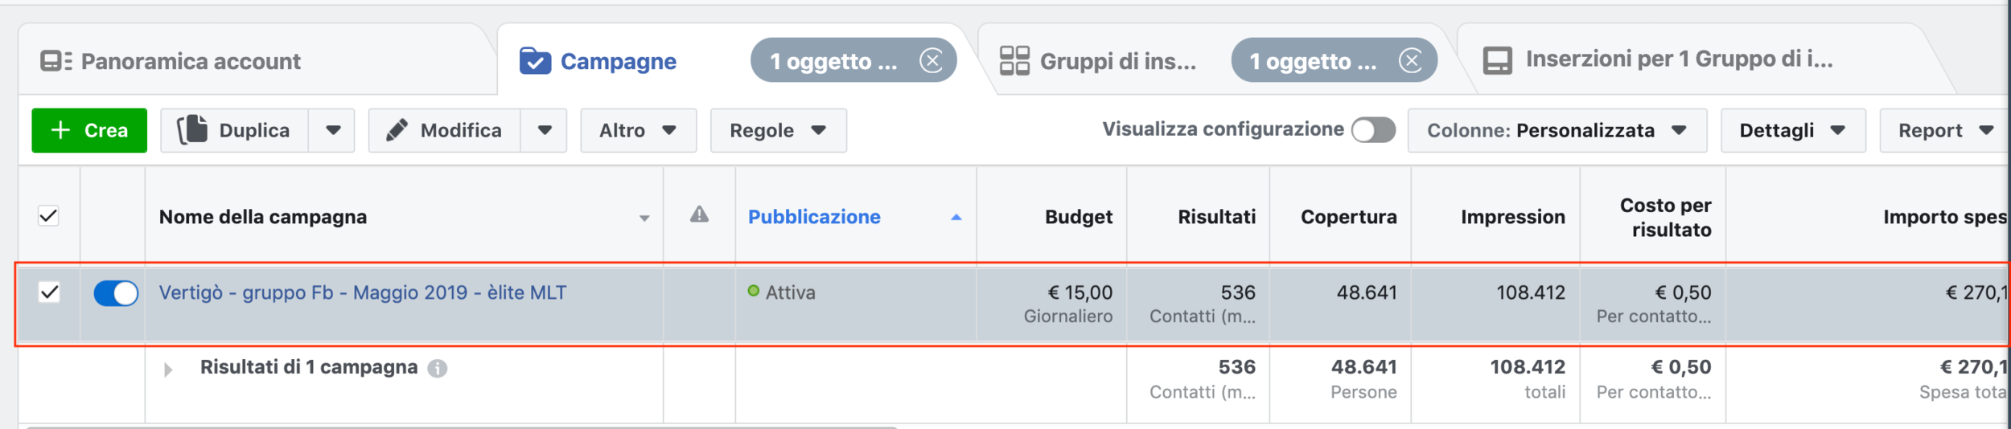Click the info icon beside Risultati di 1 campagna
This screenshot has width=2011, height=429.
click(438, 368)
